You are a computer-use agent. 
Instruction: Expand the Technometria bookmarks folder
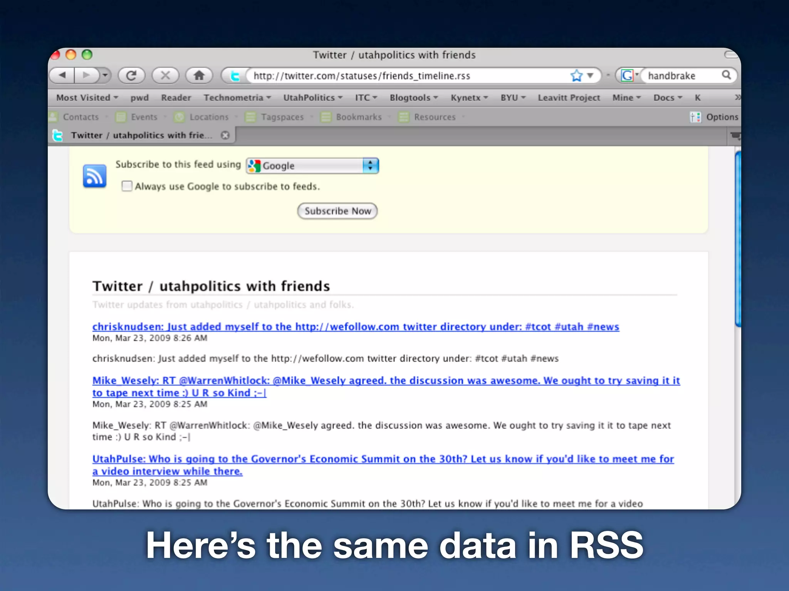tap(237, 98)
